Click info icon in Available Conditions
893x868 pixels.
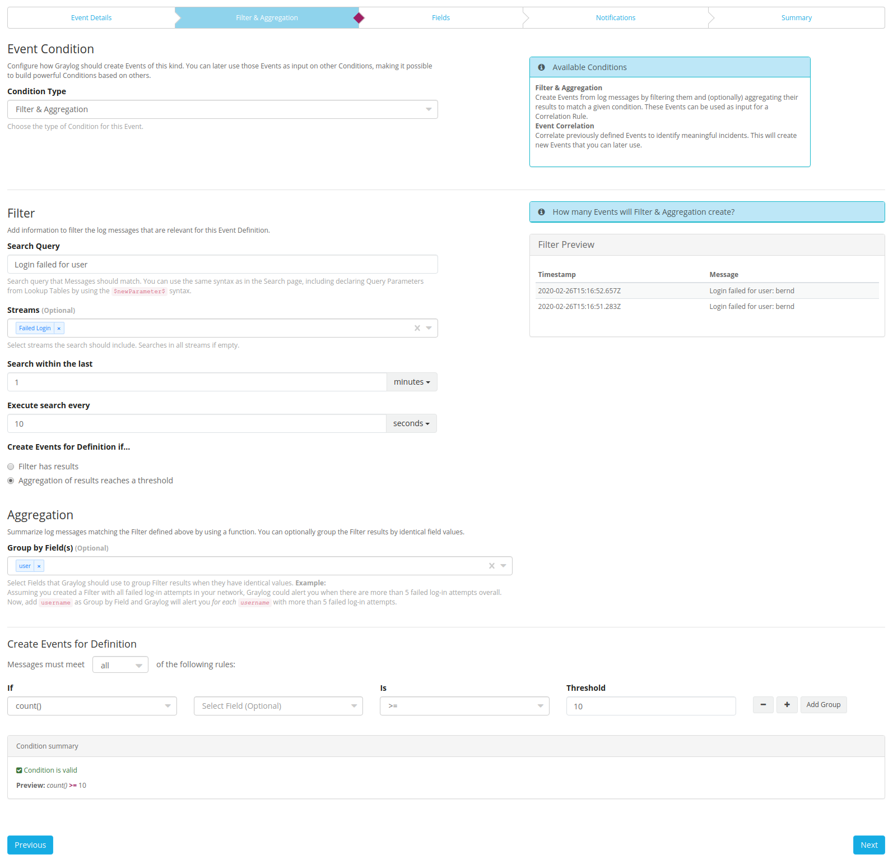pos(541,67)
